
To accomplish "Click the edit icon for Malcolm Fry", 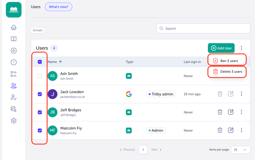I will [231, 130].
